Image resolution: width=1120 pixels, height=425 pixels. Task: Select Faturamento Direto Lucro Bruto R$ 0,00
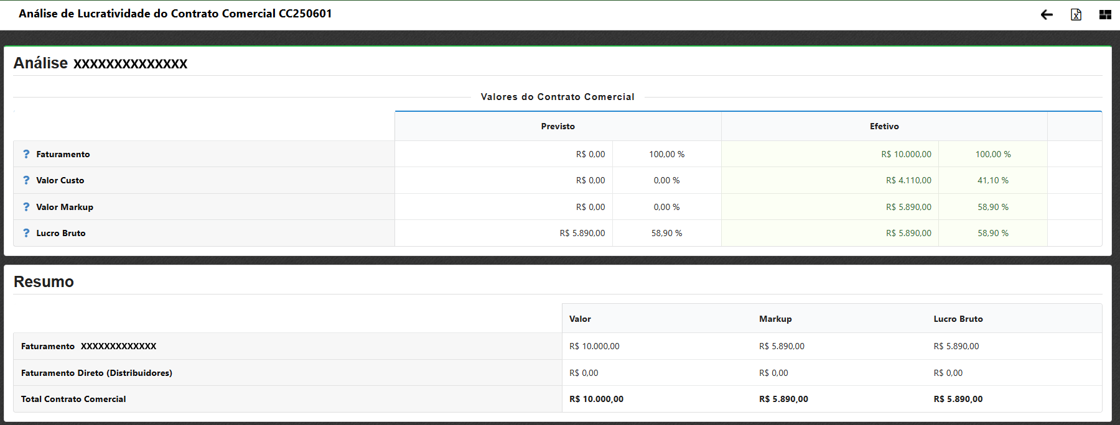point(948,373)
